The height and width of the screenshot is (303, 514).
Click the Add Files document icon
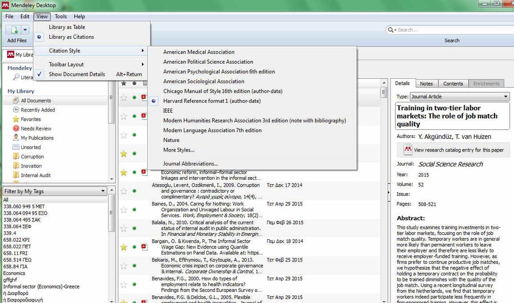click(x=14, y=30)
